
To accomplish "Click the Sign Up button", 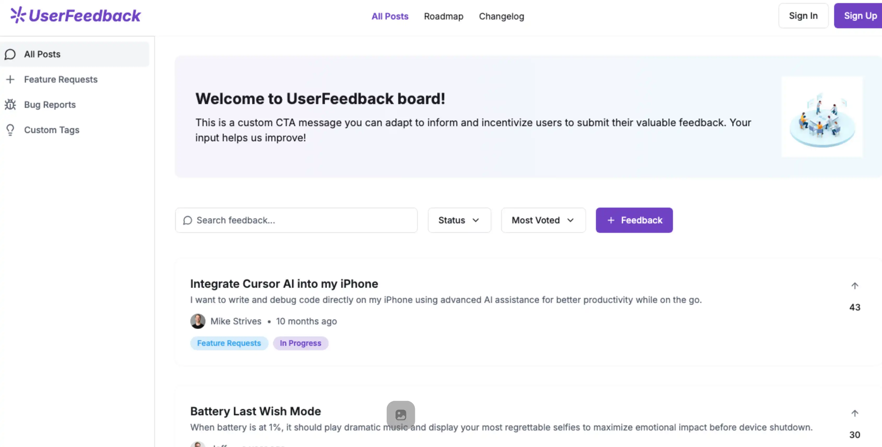I will (860, 16).
